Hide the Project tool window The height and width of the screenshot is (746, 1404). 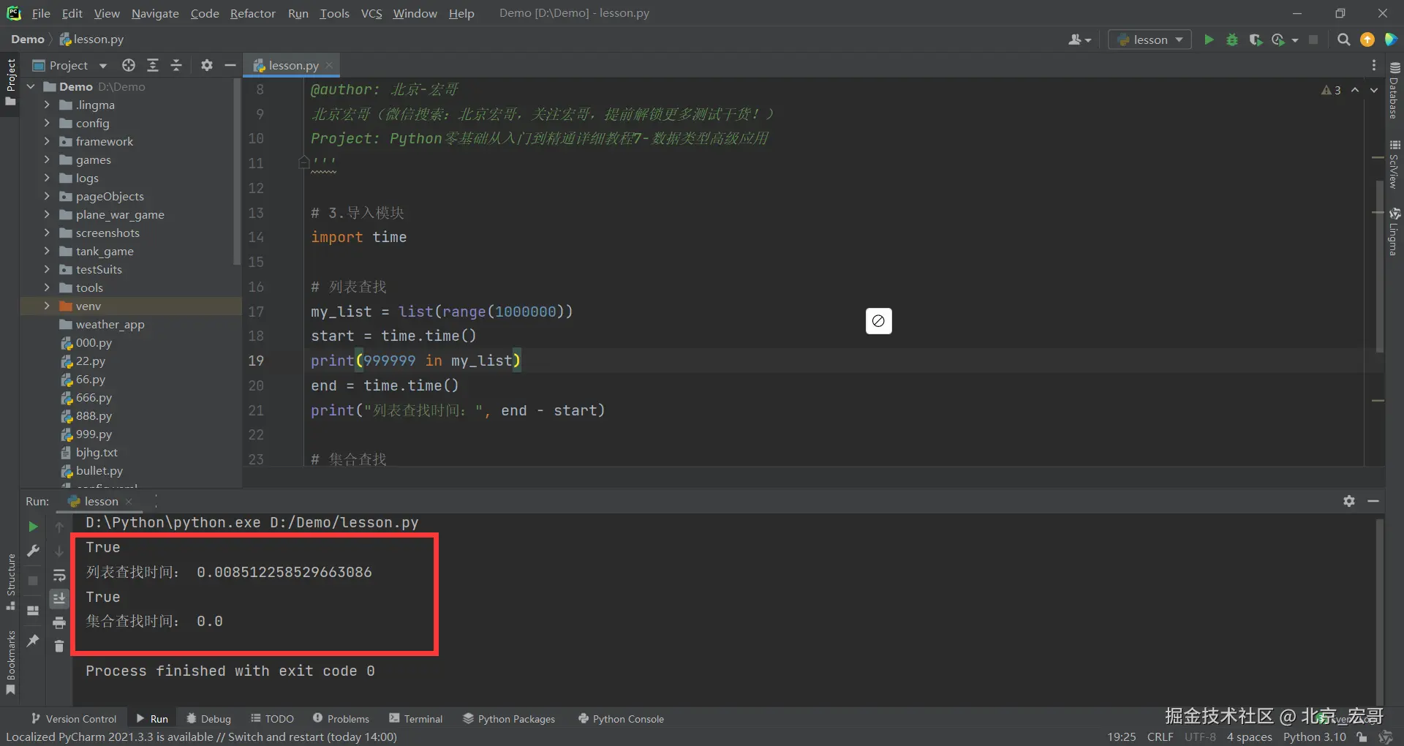pos(230,65)
